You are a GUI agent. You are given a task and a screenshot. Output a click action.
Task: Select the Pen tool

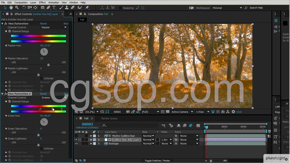tap(48, 8)
